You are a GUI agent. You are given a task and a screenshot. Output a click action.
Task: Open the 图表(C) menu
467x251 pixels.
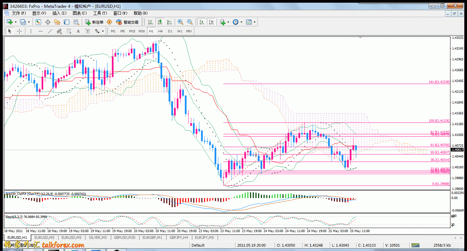pos(79,13)
